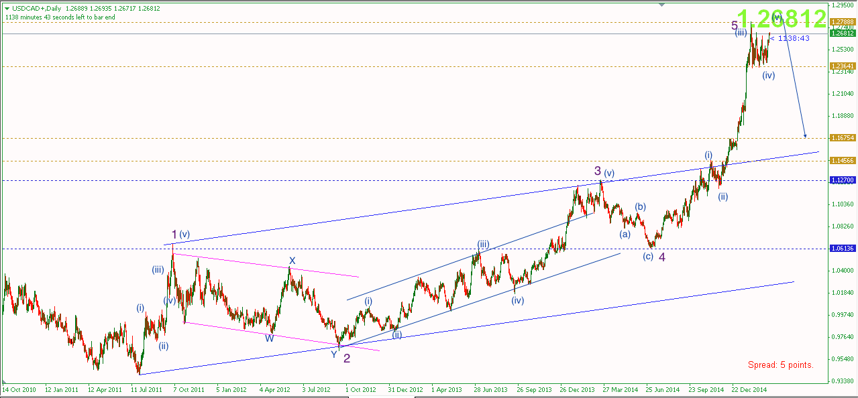Viewport: 858px width, 398px height.
Task: Select the blue 1.12700 price tag
Action: tap(841, 180)
